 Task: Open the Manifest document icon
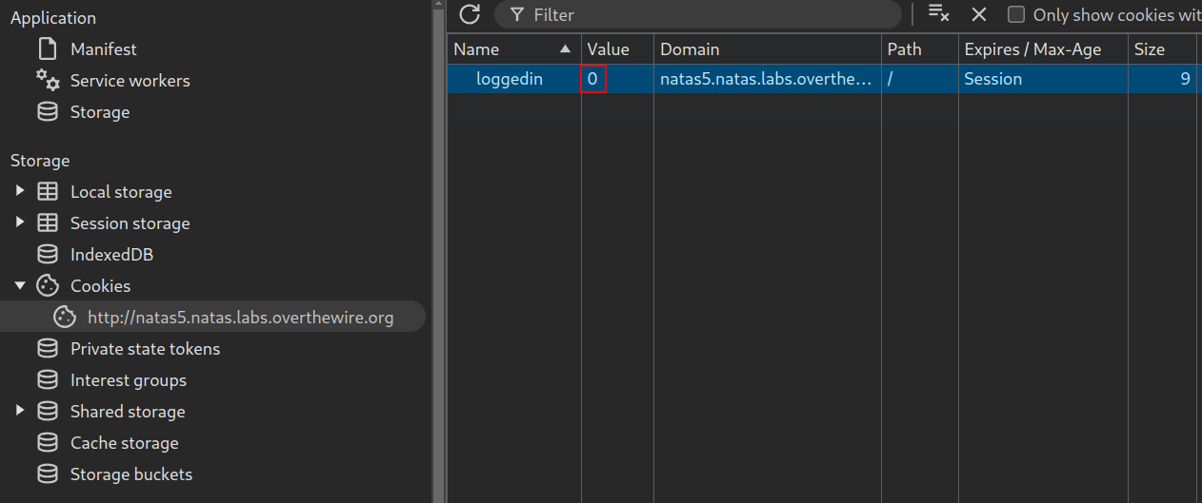pyautogui.click(x=47, y=49)
